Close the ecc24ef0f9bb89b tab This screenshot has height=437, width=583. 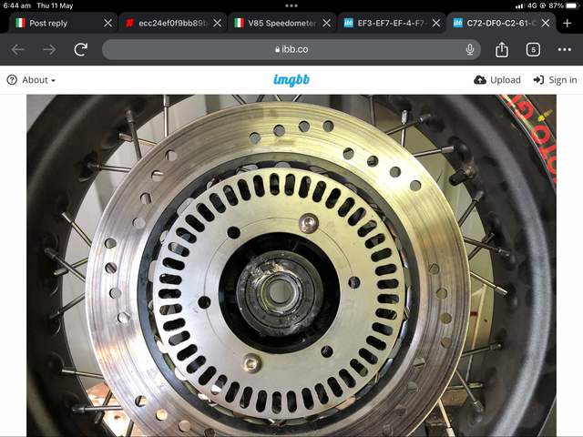pos(218,23)
